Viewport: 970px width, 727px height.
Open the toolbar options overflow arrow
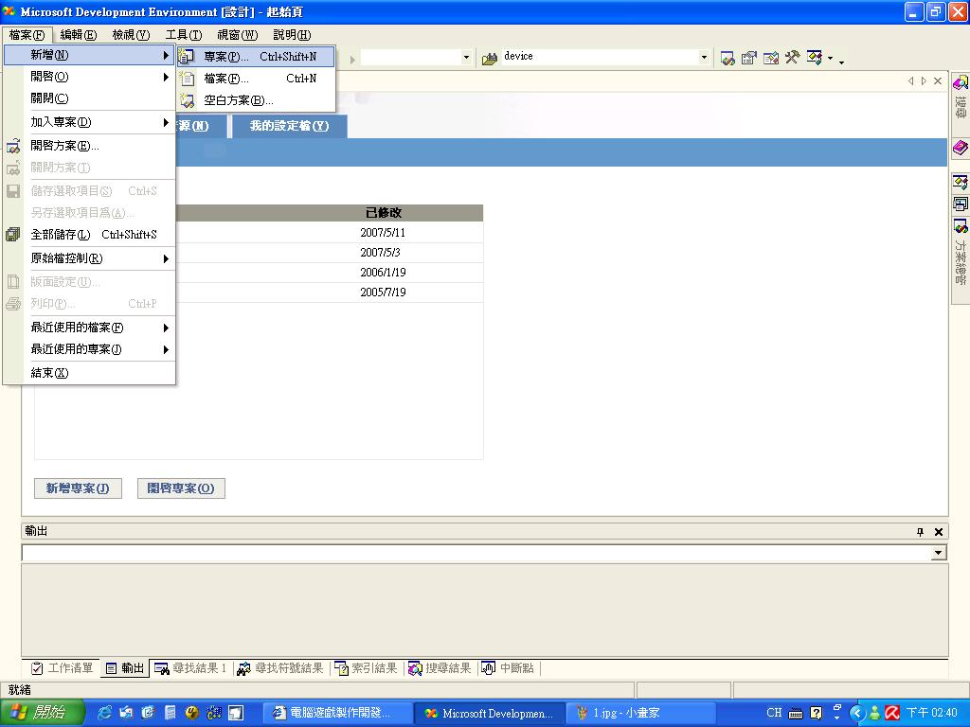tap(841, 61)
